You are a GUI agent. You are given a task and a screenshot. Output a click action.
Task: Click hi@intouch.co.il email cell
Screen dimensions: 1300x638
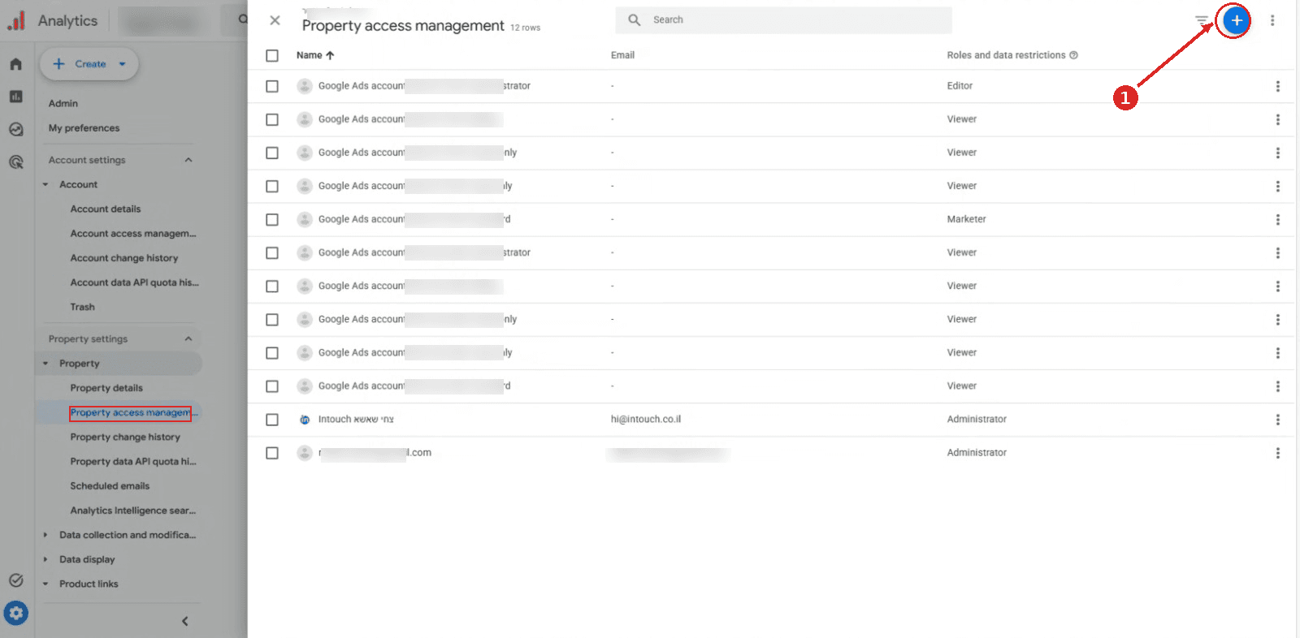[646, 420]
